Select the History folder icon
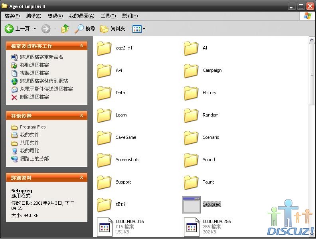 (x=191, y=93)
